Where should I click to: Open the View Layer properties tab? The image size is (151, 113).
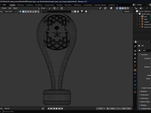[135, 58]
